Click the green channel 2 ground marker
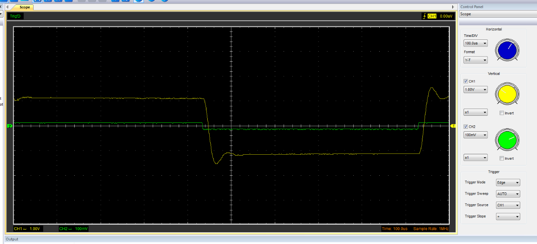This screenshot has width=537, height=244. [9, 126]
